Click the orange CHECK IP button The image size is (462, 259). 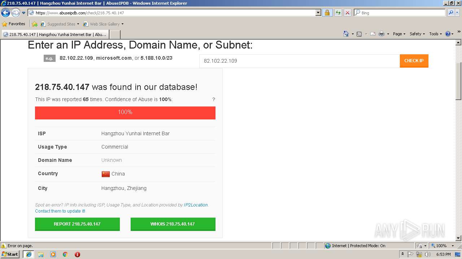[414, 61]
